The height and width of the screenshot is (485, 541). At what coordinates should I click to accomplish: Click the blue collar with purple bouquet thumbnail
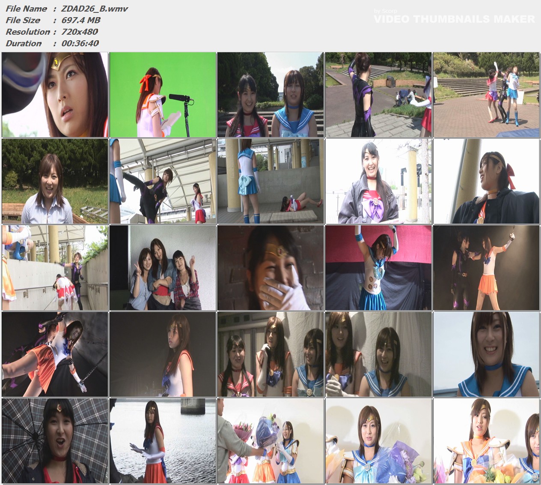pos(378,441)
